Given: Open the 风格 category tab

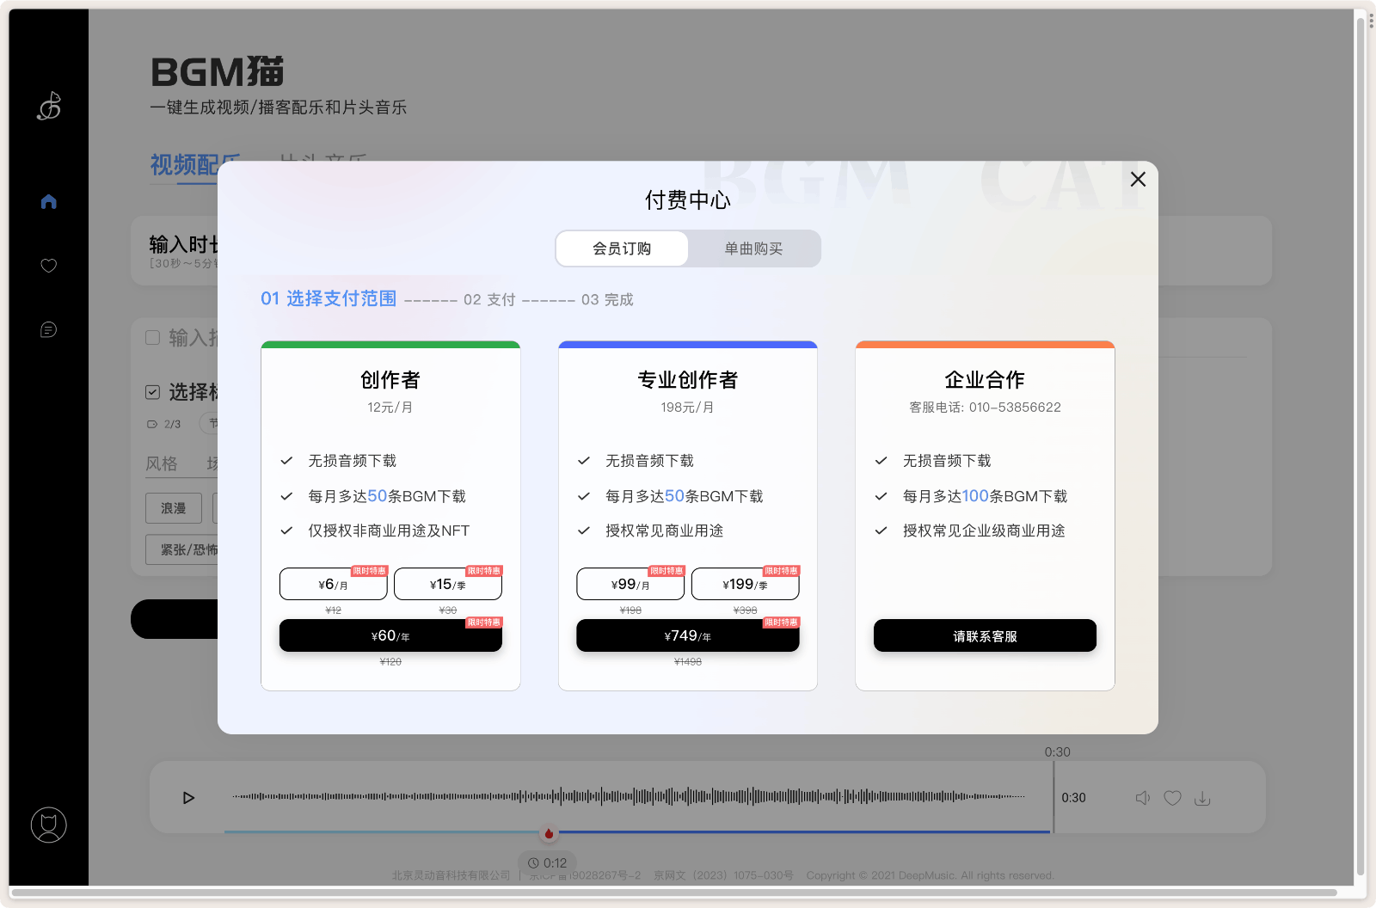Looking at the screenshot, I should (x=162, y=463).
